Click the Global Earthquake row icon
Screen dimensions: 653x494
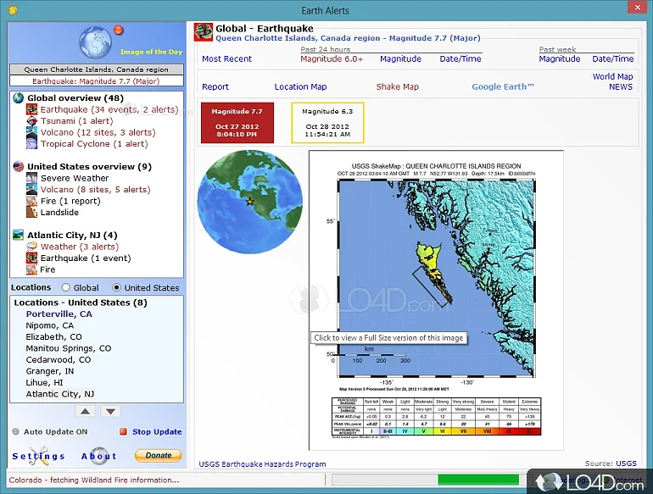31,109
